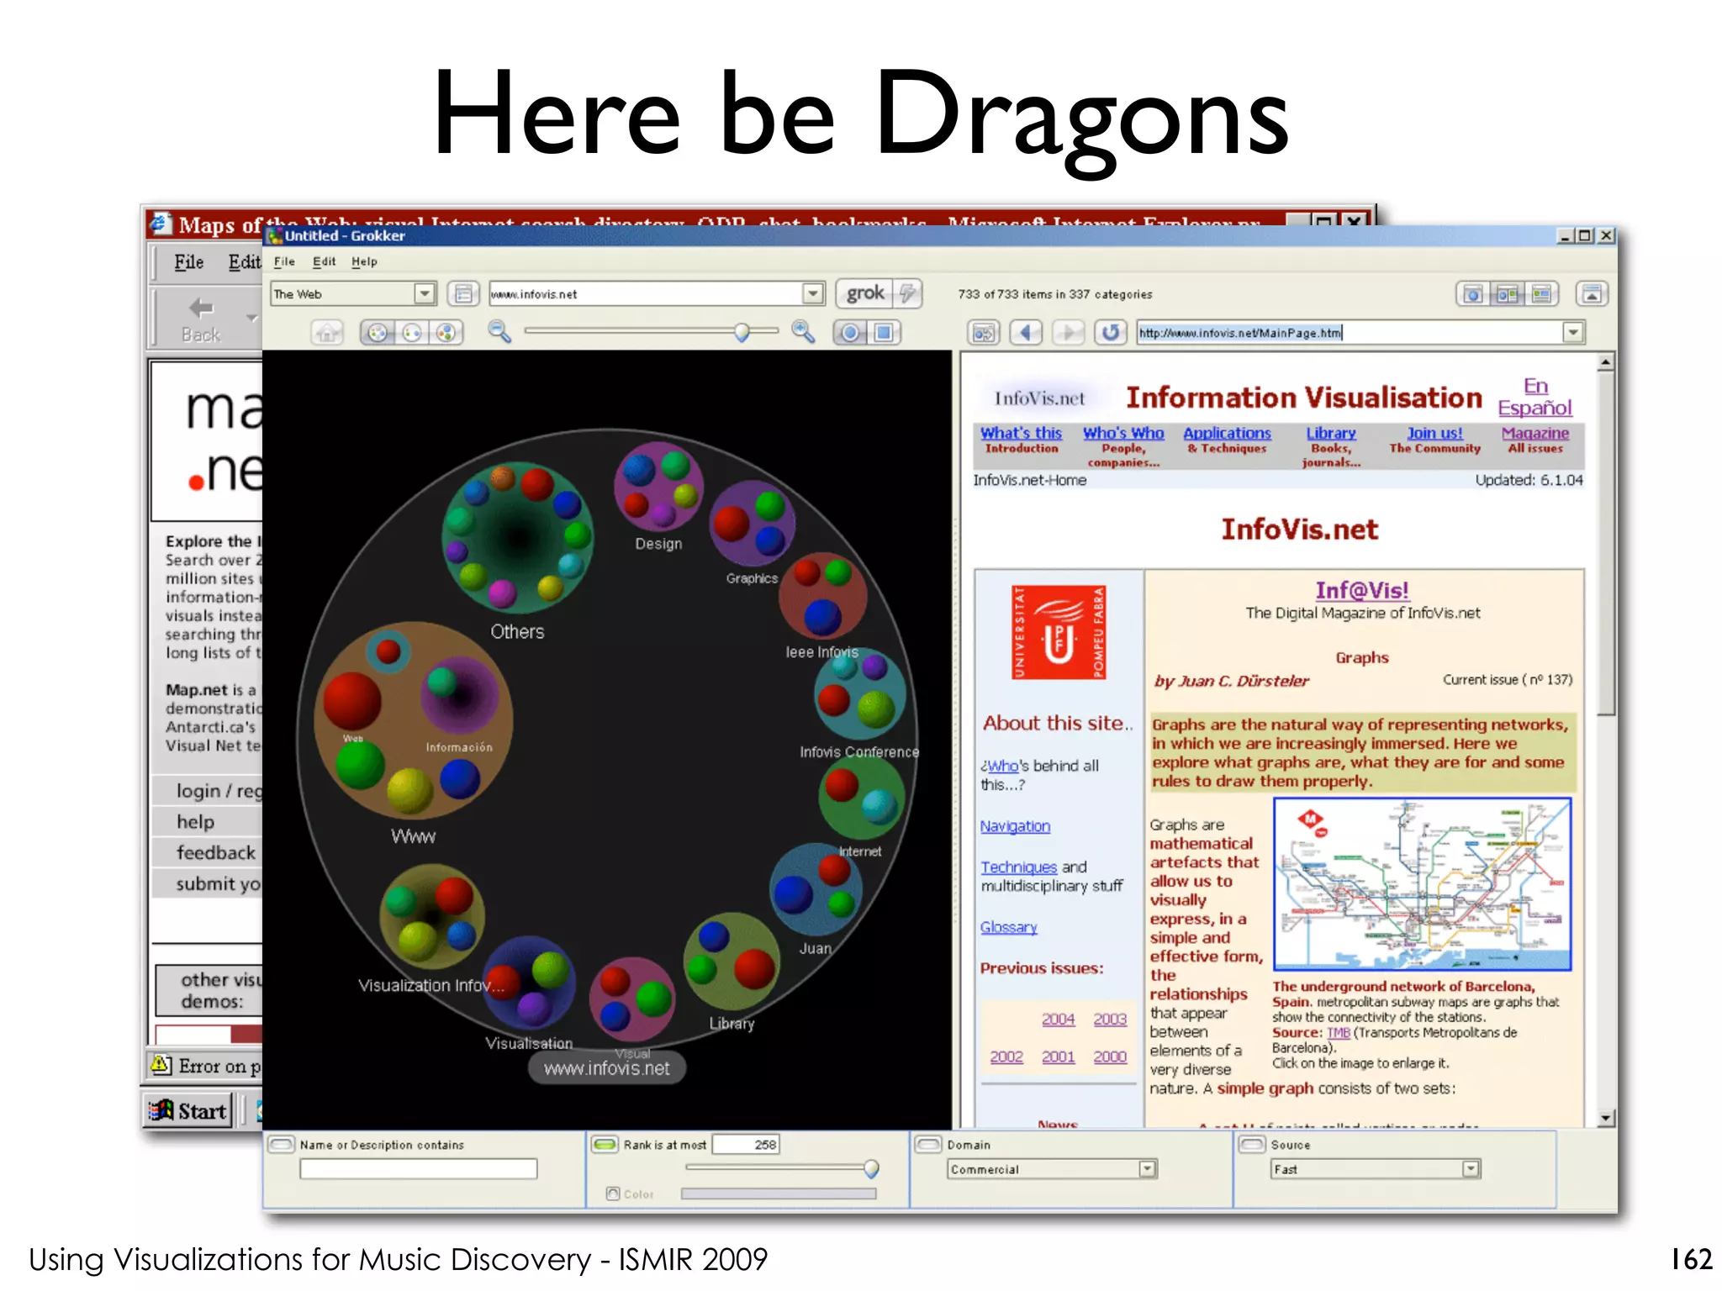Viewport: 1722px width, 1291px height.
Task: Click the Rank value field showing 258
Action: coord(746,1145)
